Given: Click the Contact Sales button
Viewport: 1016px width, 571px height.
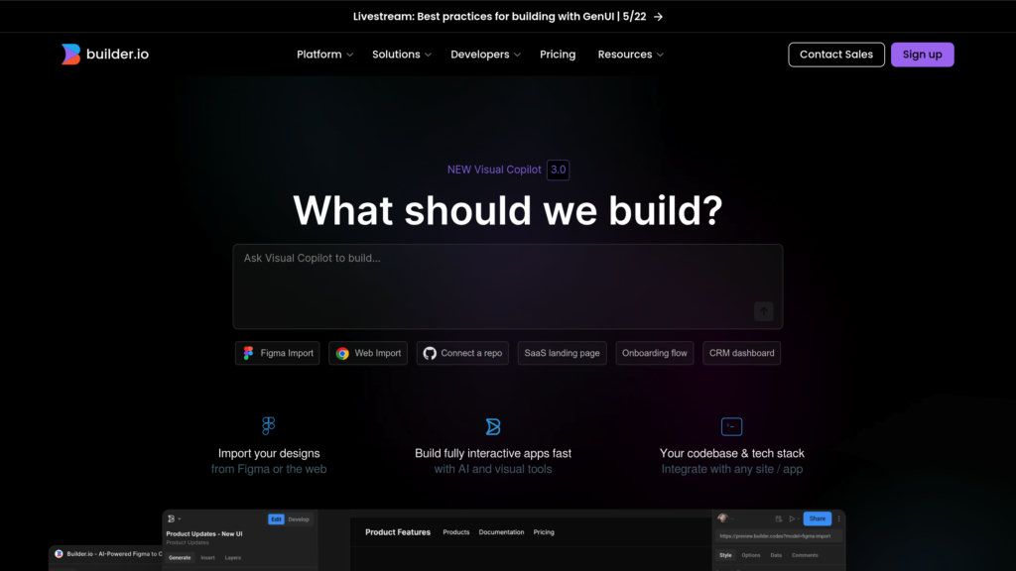Looking at the screenshot, I should click(x=835, y=55).
